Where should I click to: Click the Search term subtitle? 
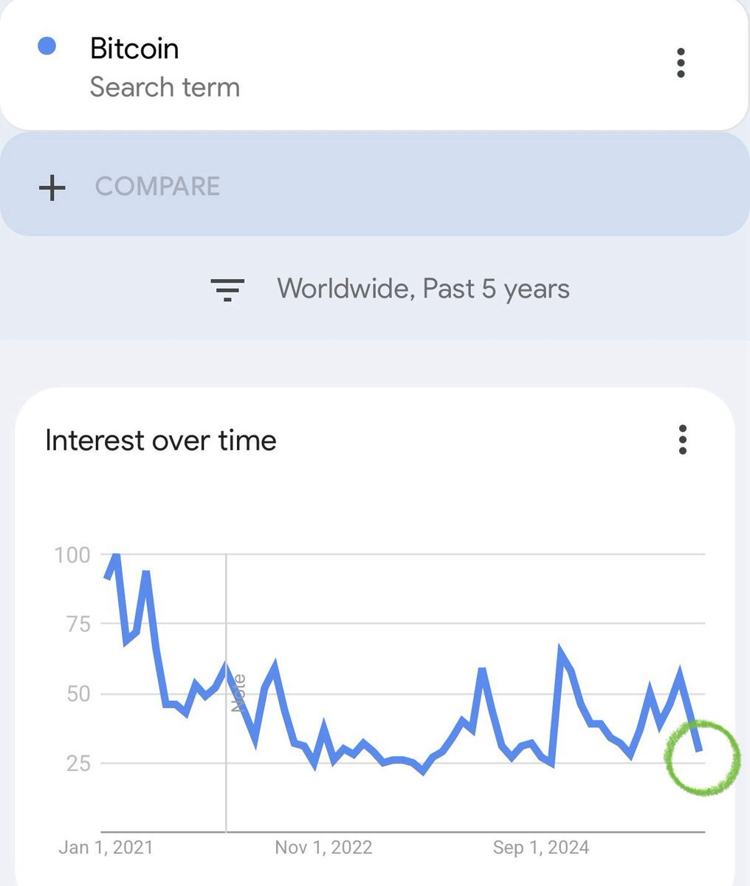coord(165,87)
